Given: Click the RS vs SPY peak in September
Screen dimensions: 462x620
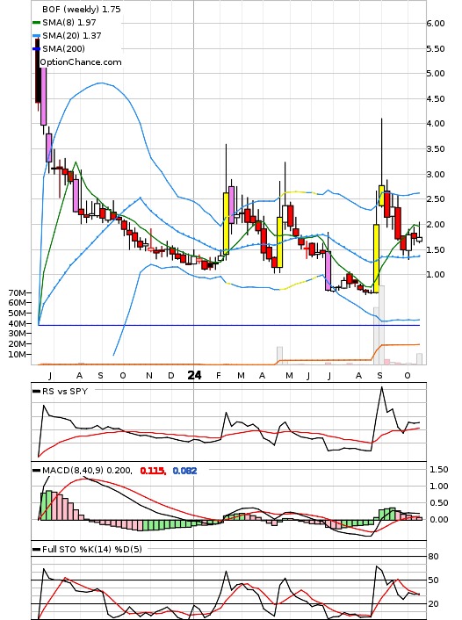Looking at the screenshot, I should point(382,387).
